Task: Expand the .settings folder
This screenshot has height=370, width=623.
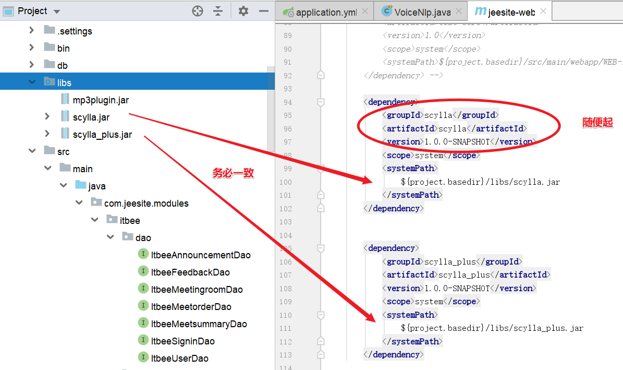Action: coord(31,30)
